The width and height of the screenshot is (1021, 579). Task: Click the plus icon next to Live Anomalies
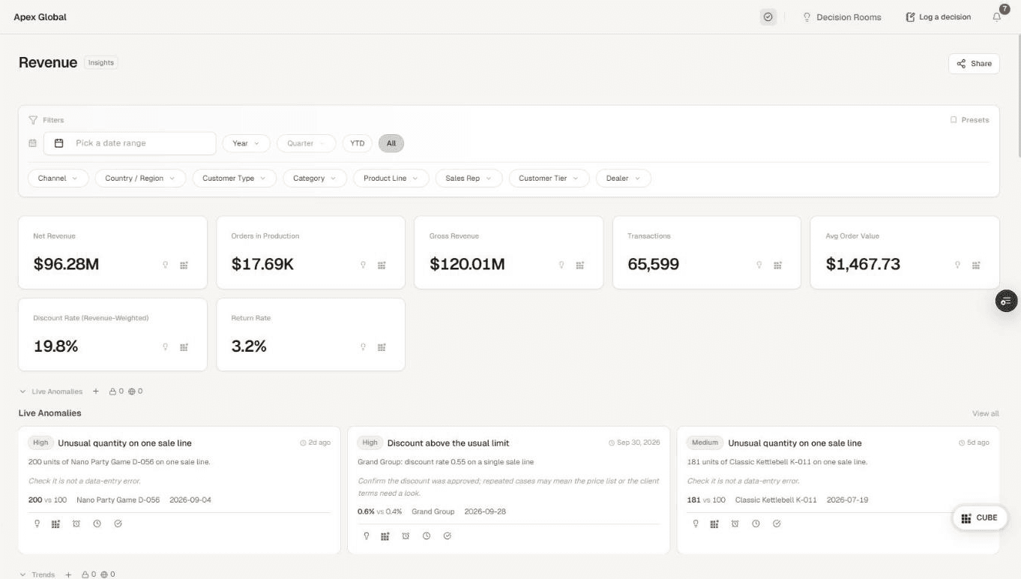tap(96, 391)
